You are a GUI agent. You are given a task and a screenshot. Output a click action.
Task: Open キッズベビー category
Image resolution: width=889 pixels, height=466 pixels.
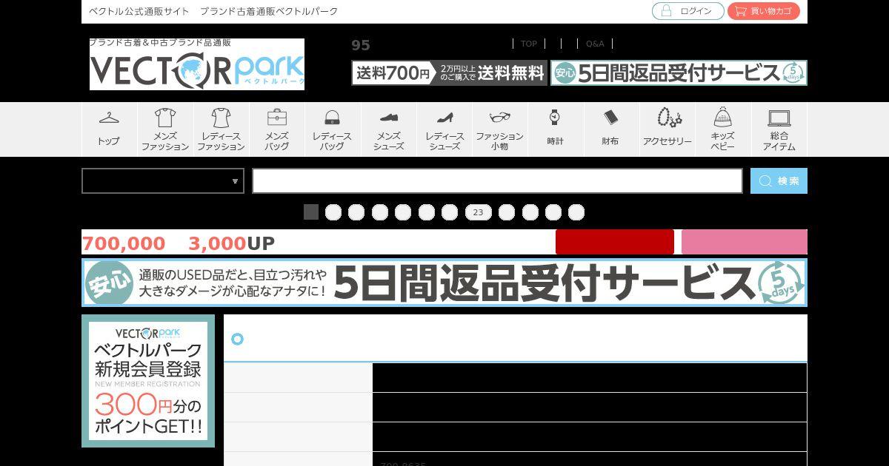click(723, 129)
